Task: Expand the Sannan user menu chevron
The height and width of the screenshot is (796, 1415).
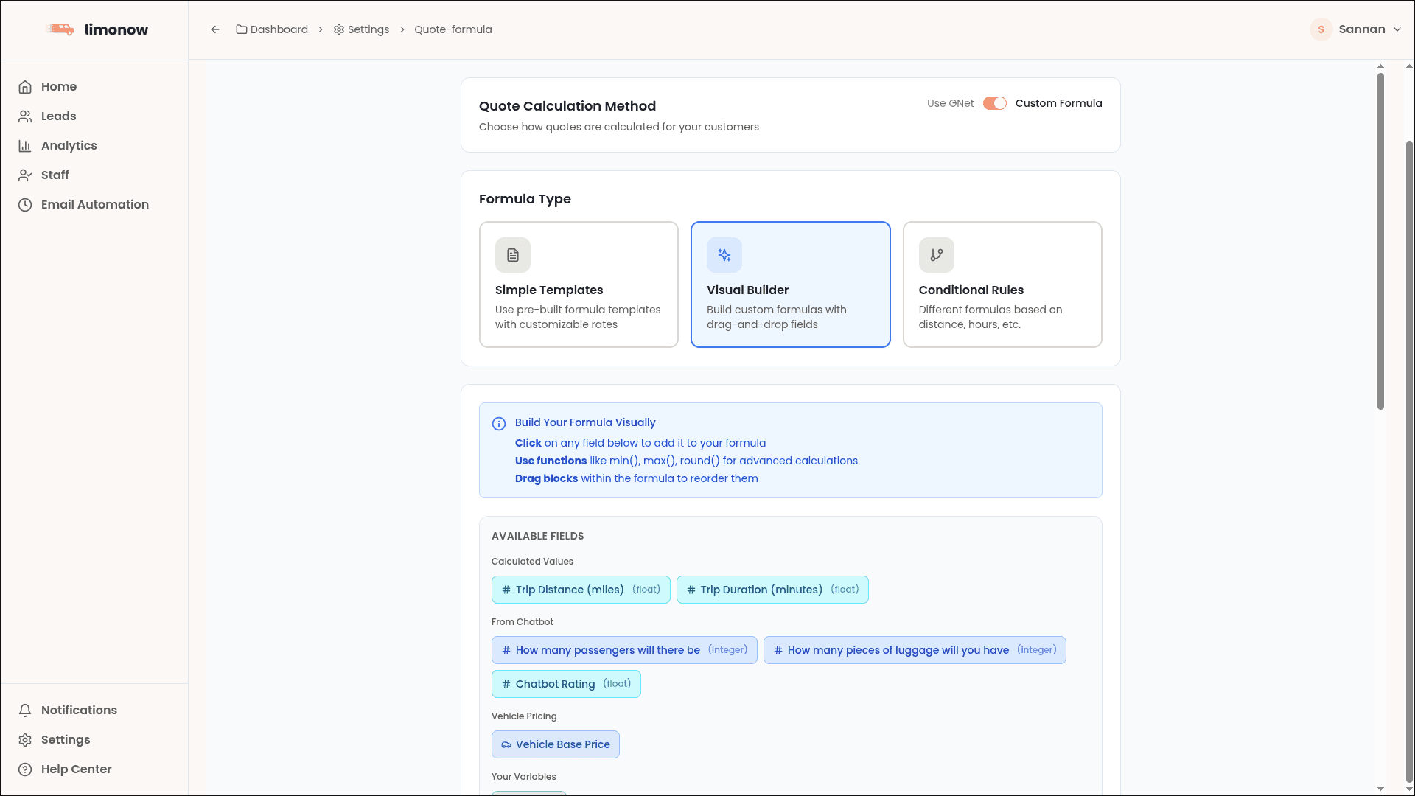Action: (1397, 29)
